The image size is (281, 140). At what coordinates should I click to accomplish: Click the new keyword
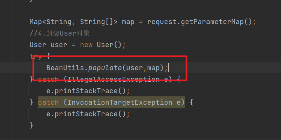coord(86,45)
